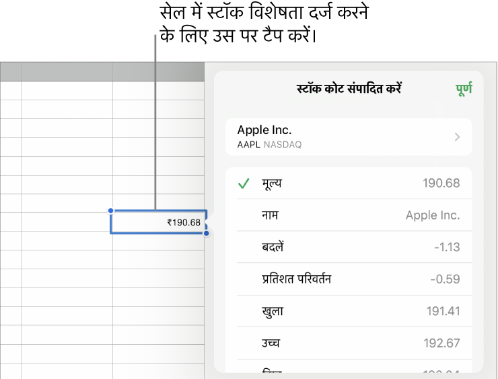Click the top-left selection handle of the cell
Viewport: 498px width, 379px height.
tap(110, 210)
